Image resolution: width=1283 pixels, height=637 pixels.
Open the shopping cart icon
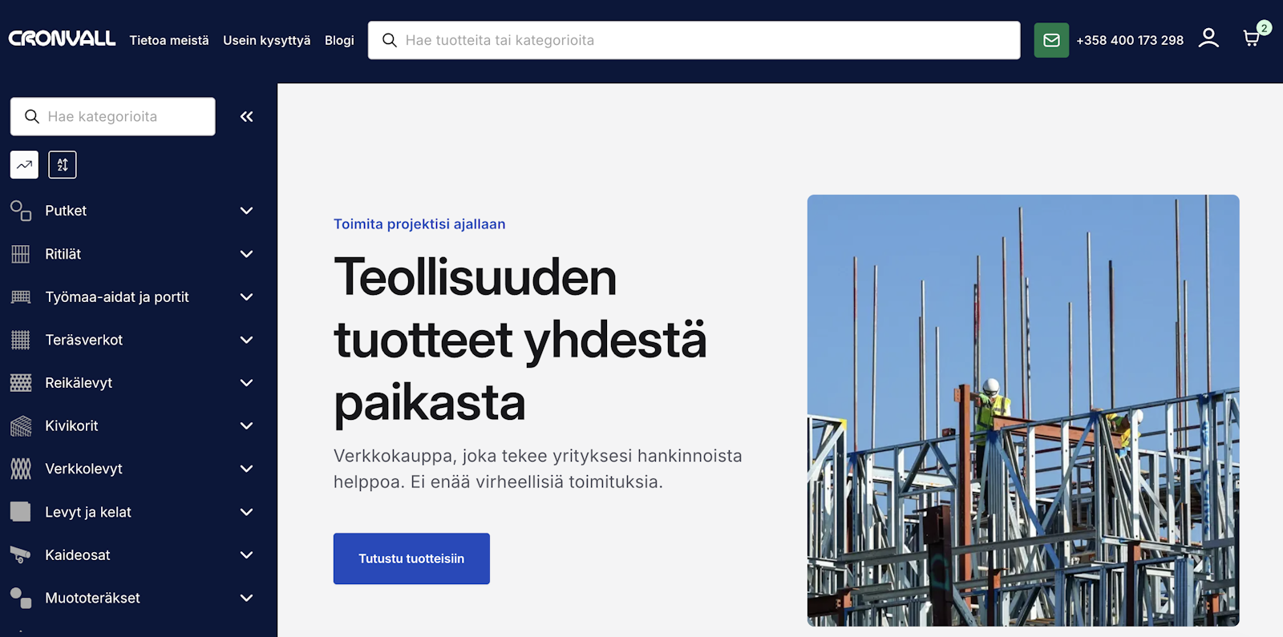point(1251,38)
